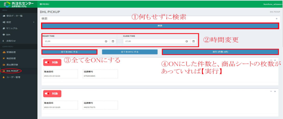Click the printer icon beside 差出票印刷
283x119 pixels.
click(x=4, y=65)
